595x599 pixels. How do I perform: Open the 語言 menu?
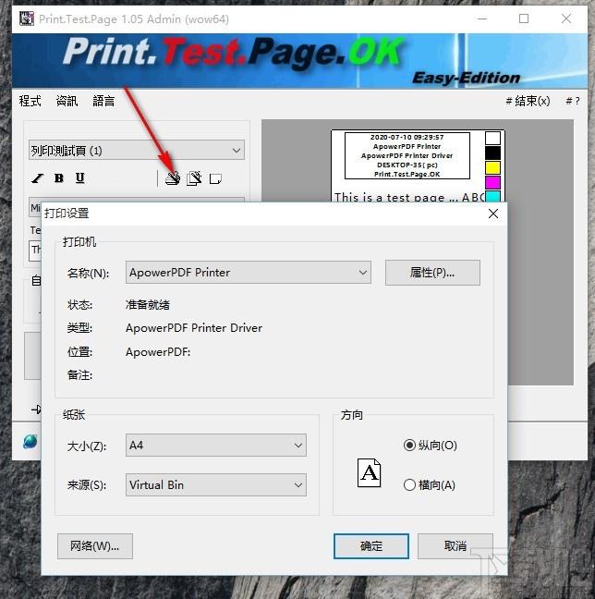point(103,101)
